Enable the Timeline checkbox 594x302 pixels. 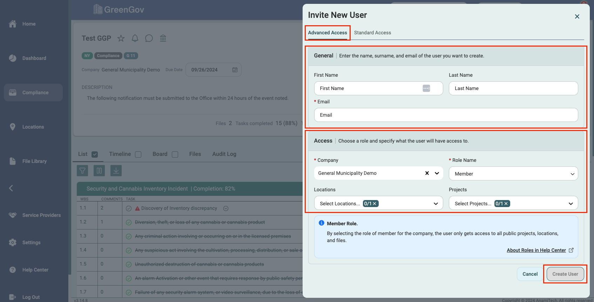(x=138, y=155)
